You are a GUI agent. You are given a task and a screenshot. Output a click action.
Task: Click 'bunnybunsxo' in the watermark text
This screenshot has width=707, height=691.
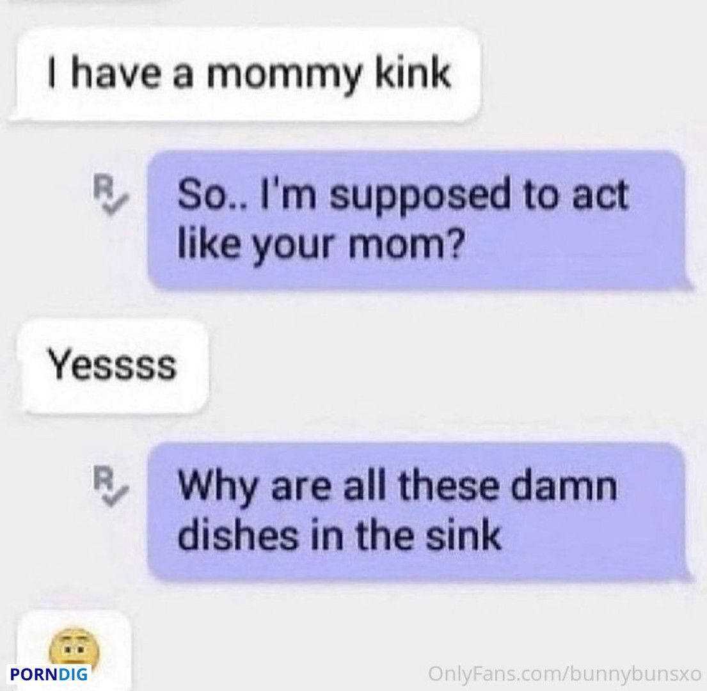tap(635, 674)
